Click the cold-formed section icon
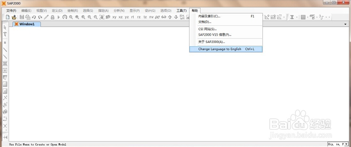Viewport: 351px width, 147px height. [312, 17]
